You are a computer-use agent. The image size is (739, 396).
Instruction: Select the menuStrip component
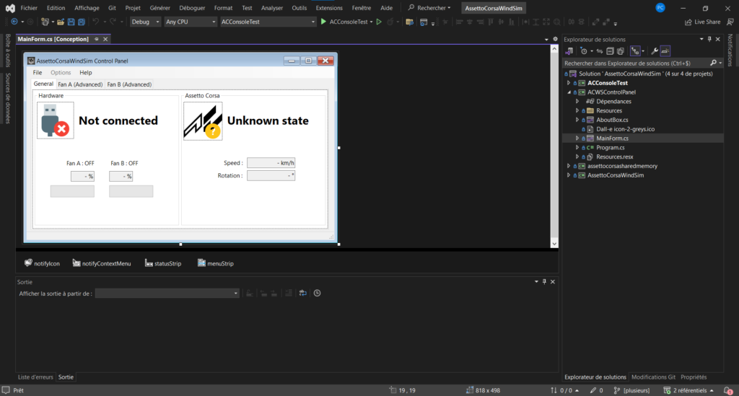tap(216, 263)
